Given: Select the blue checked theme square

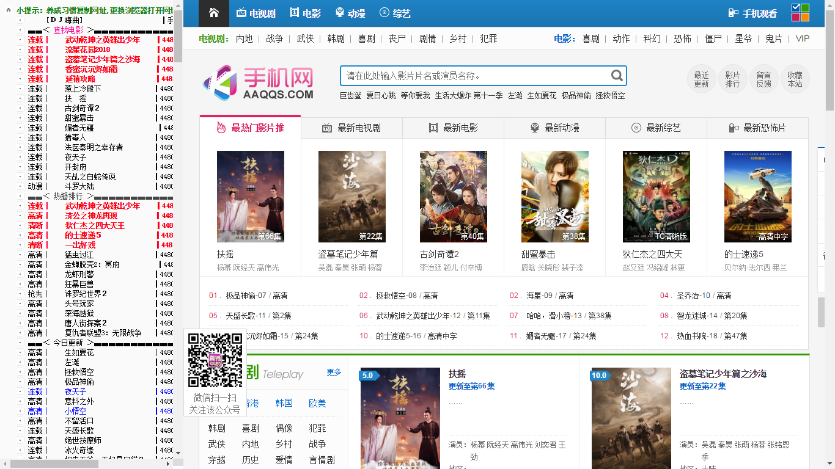Looking at the screenshot, I should (x=796, y=8).
